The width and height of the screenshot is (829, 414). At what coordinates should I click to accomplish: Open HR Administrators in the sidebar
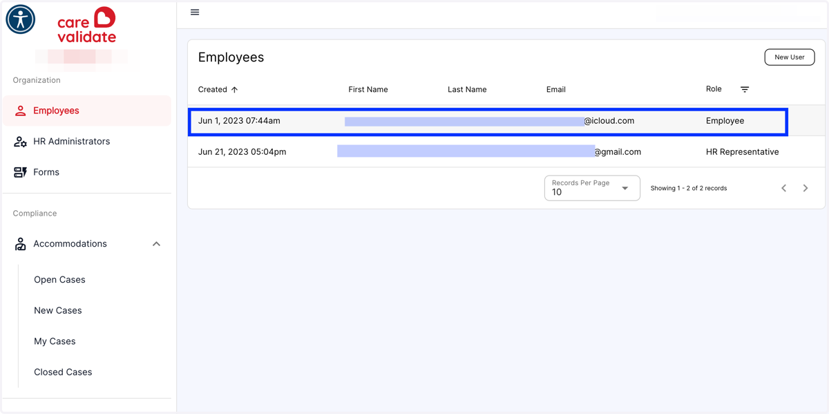(x=87, y=141)
